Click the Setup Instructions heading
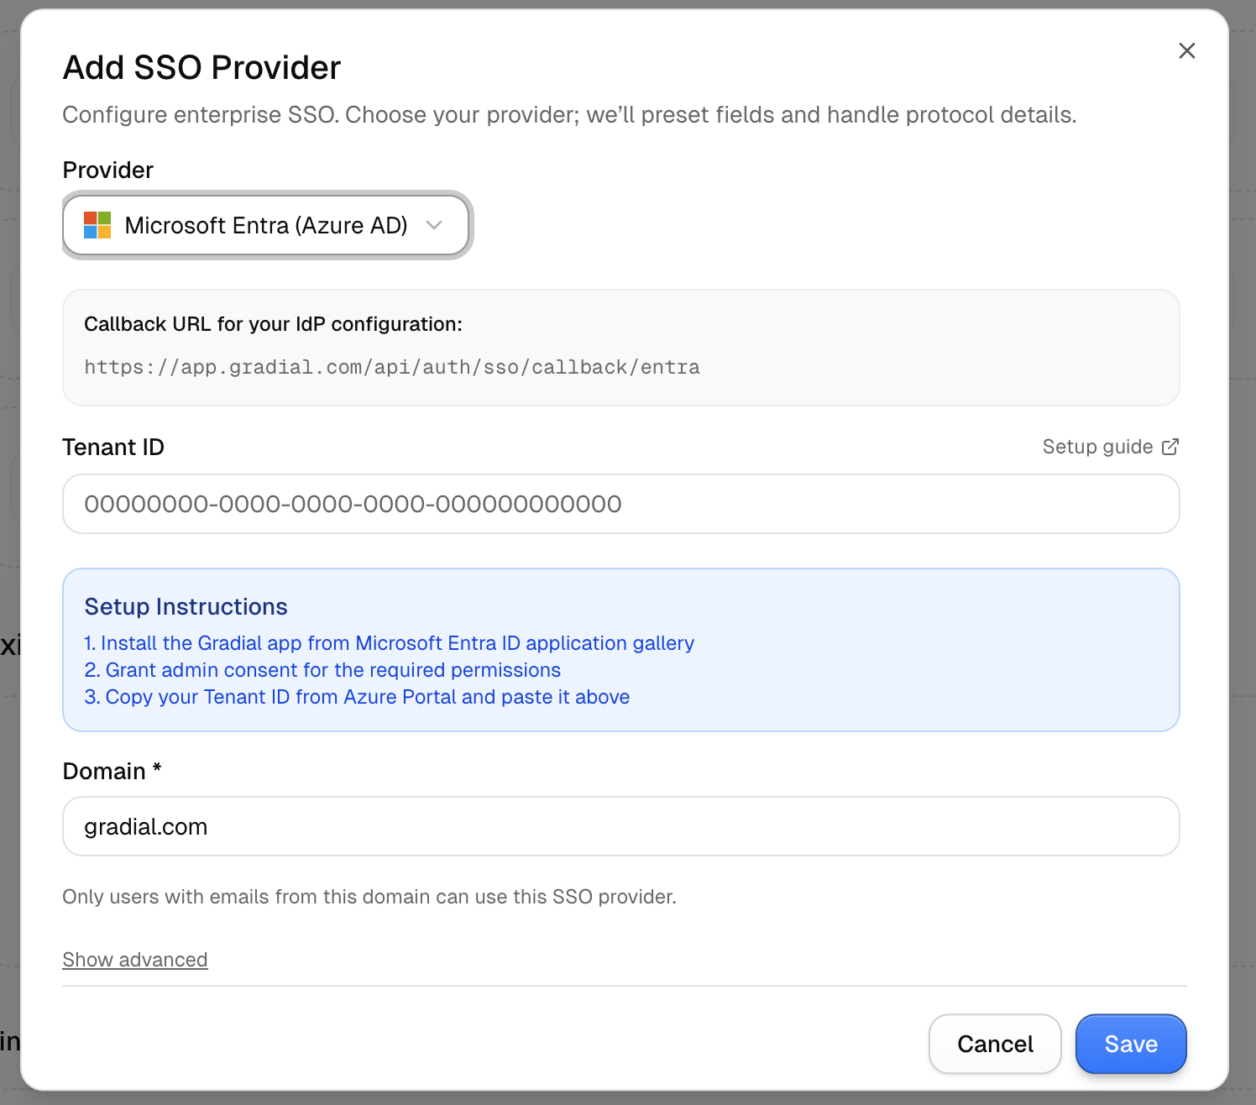 click(x=186, y=606)
